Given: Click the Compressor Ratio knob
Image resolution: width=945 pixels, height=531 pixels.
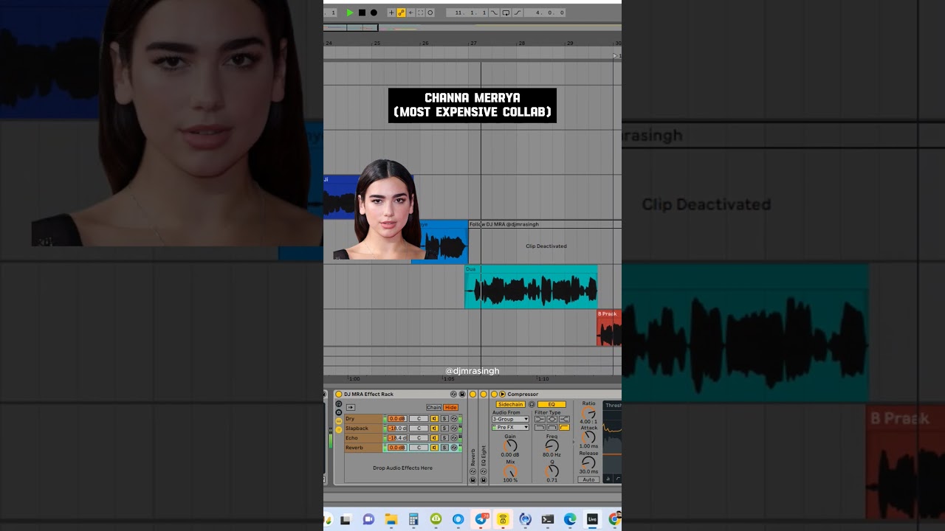Looking at the screenshot, I should [x=588, y=412].
